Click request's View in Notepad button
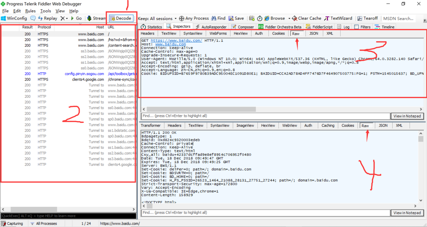Image resolution: width=427 pixels, height=227 pixels. pyautogui.click(x=407, y=116)
